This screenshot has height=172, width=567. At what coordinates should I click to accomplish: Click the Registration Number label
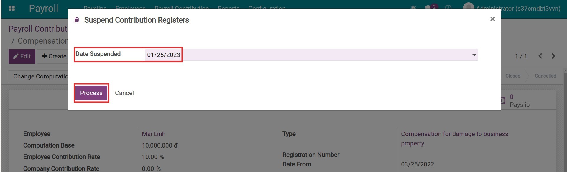pos(311,155)
